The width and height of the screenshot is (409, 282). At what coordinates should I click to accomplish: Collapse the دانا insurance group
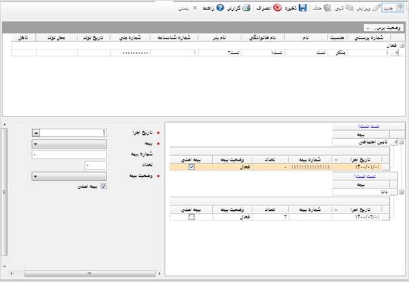[401, 192]
